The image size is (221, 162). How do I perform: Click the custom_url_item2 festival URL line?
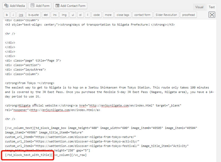pyautogui.click(x=97, y=146)
